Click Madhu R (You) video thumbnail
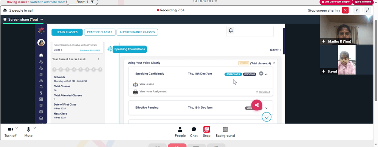The image size is (378, 147). 346,30
